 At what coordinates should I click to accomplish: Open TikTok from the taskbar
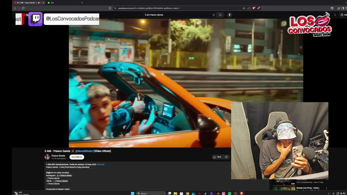pos(205,193)
